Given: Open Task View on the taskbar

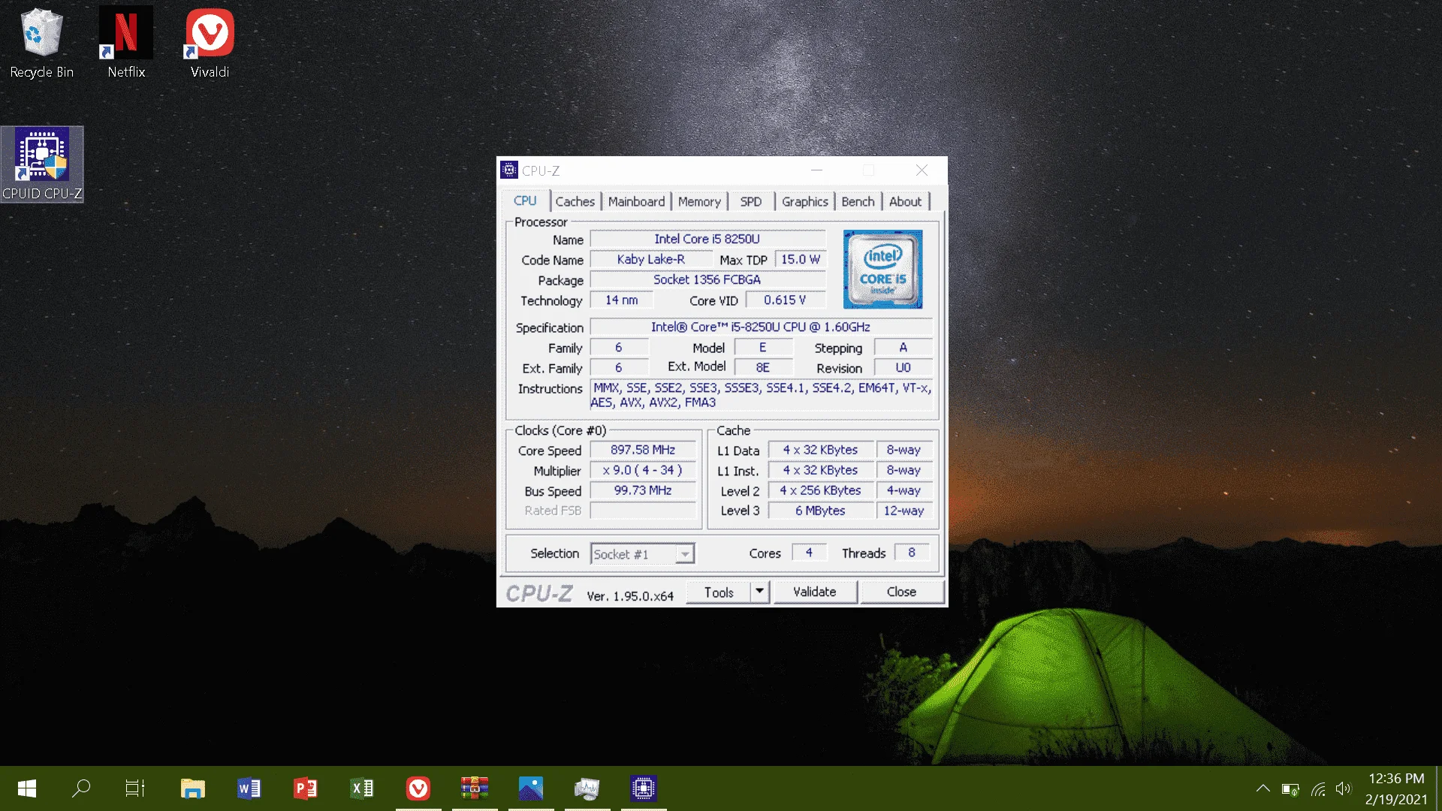Looking at the screenshot, I should (135, 788).
